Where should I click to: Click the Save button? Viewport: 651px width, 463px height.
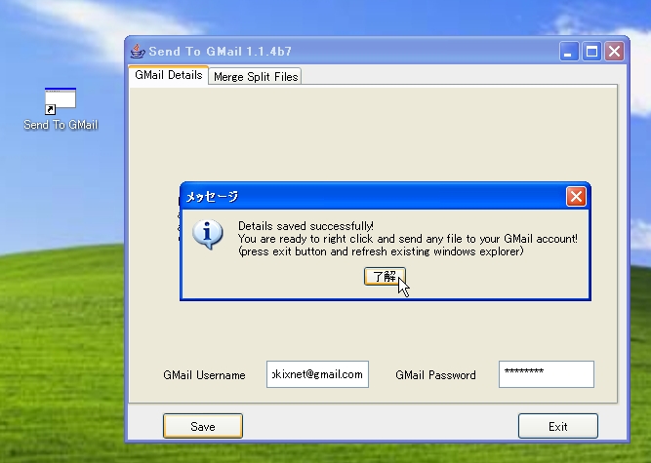pos(203,426)
